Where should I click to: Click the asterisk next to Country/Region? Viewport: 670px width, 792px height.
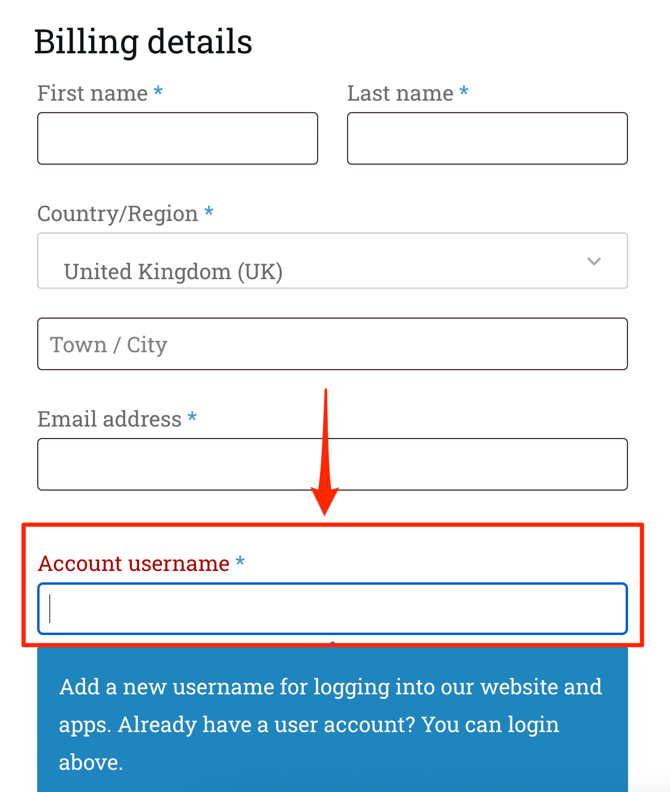(x=209, y=212)
